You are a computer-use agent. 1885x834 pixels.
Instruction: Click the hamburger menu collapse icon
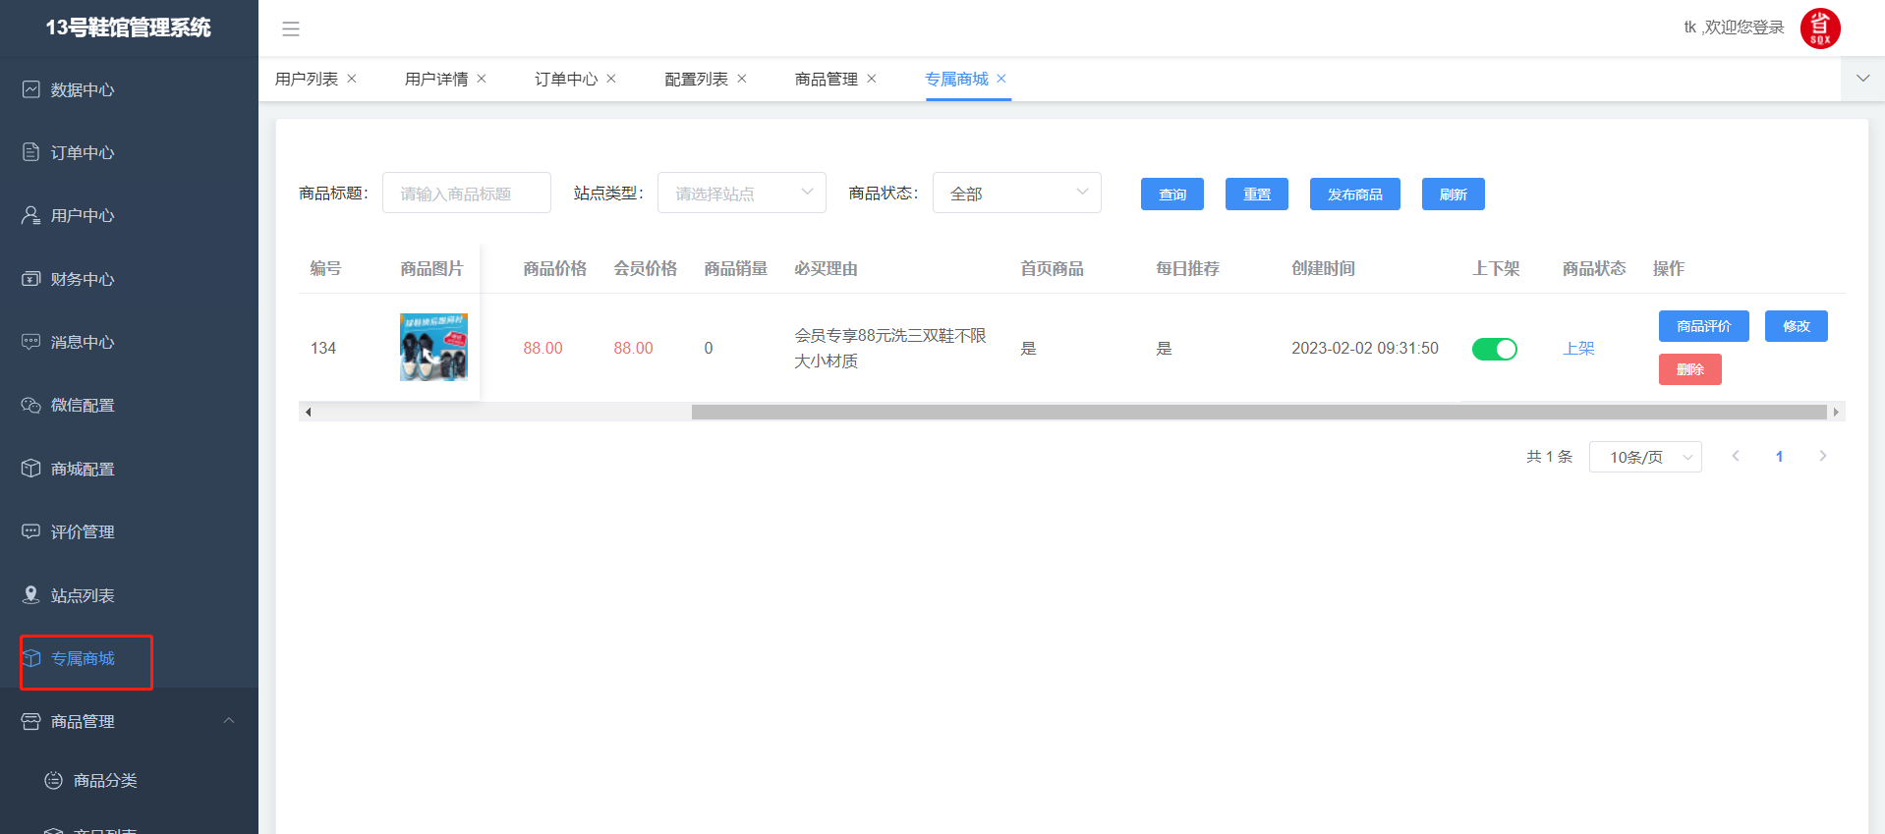point(290,28)
